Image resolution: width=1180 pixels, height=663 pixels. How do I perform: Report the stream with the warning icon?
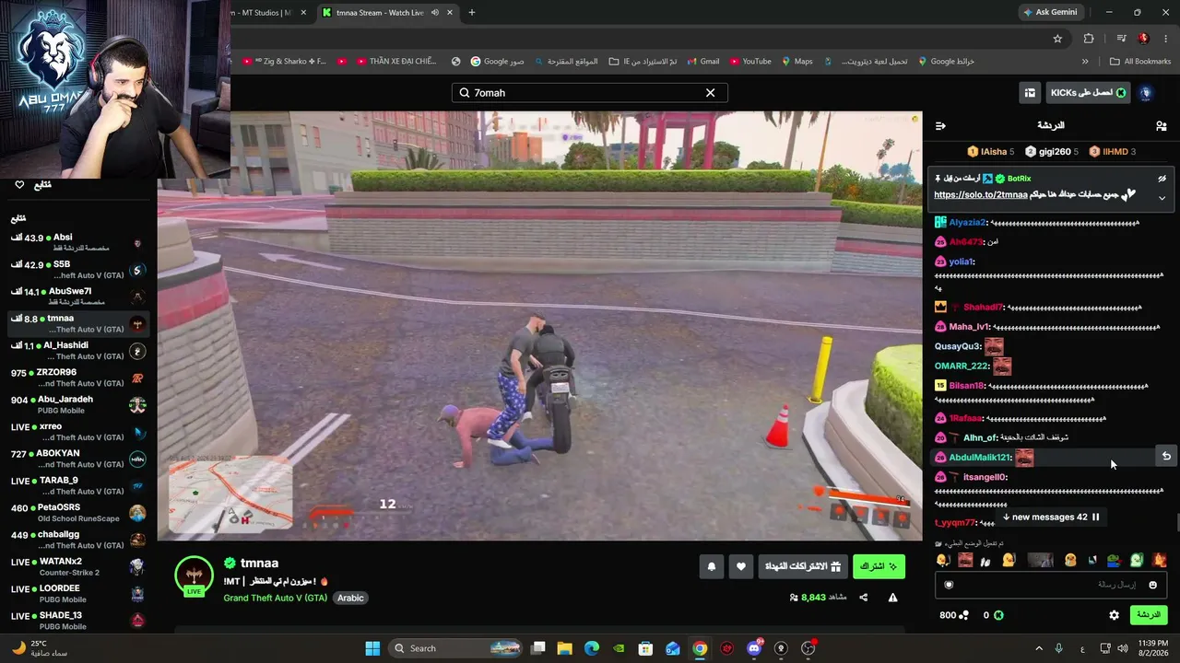point(892,598)
